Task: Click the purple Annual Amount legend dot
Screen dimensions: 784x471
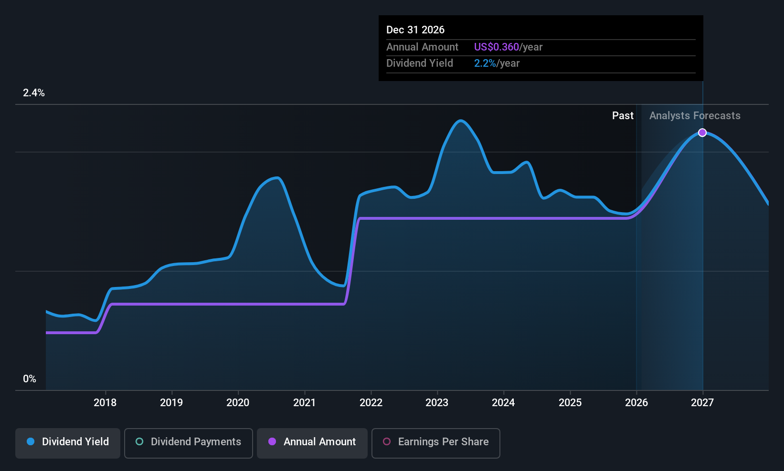Action: click(x=272, y=441)
